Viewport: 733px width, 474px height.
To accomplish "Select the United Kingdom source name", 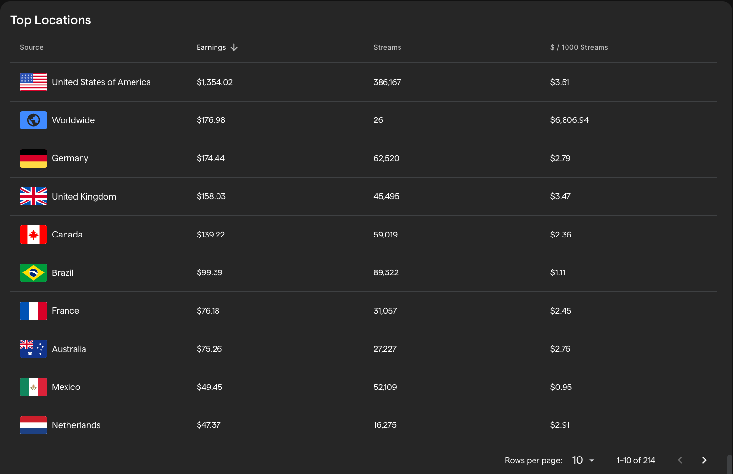I will point(84,197).
